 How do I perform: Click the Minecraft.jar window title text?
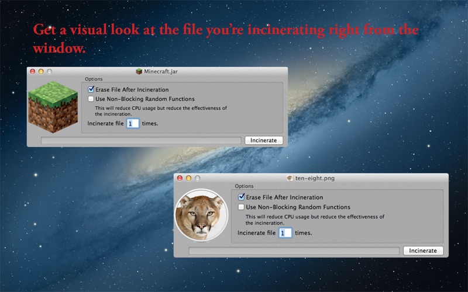[160, 71]
